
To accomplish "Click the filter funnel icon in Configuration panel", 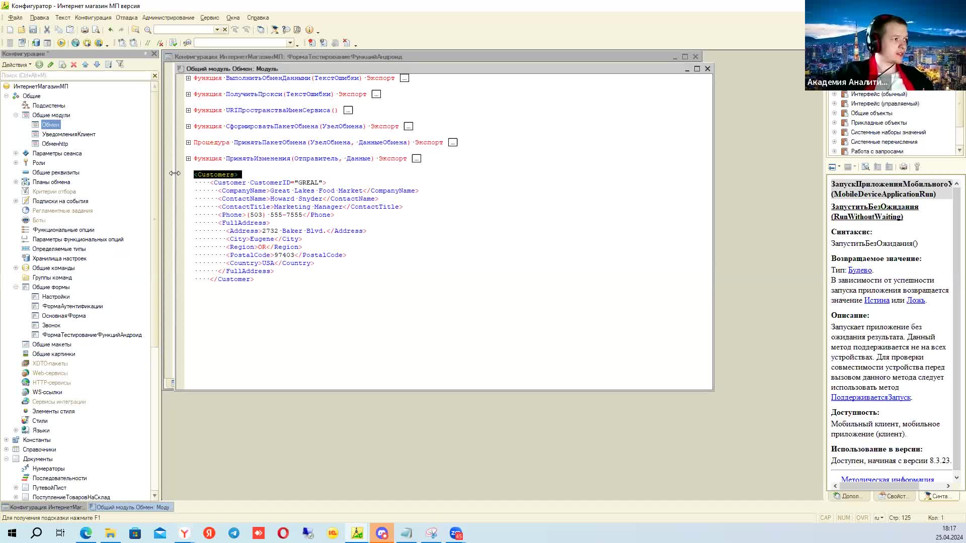I will tap(120, 64).
